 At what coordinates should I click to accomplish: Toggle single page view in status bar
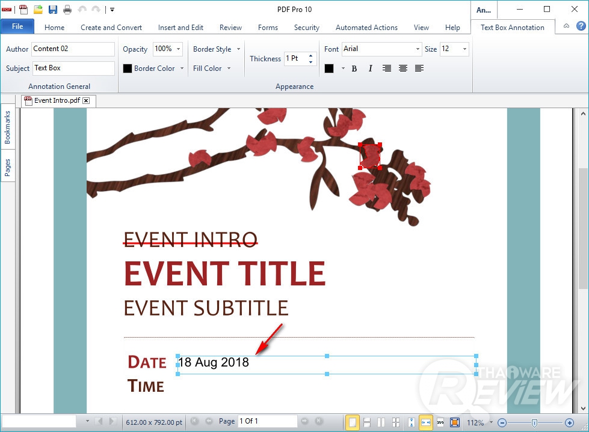353,422
